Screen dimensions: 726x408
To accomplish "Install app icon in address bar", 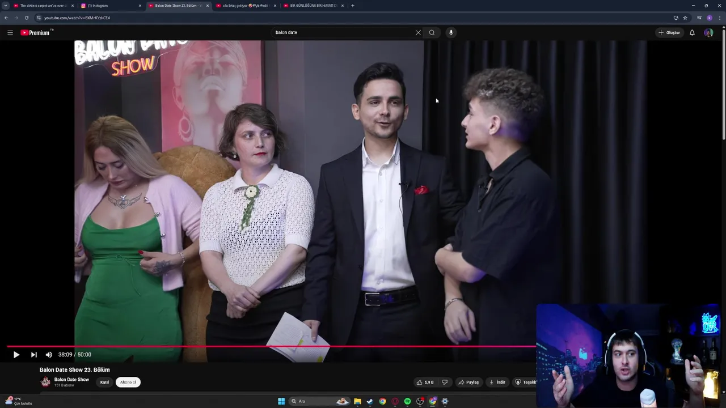I will [676, 18].
